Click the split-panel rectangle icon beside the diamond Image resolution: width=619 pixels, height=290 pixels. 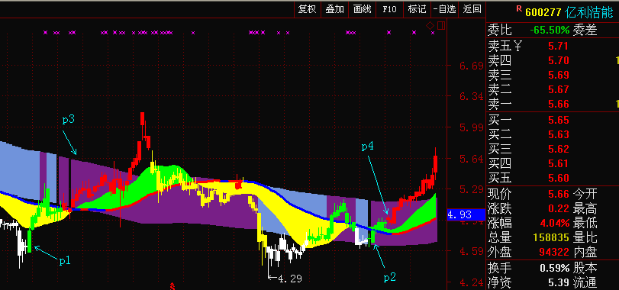pos(441,26)
